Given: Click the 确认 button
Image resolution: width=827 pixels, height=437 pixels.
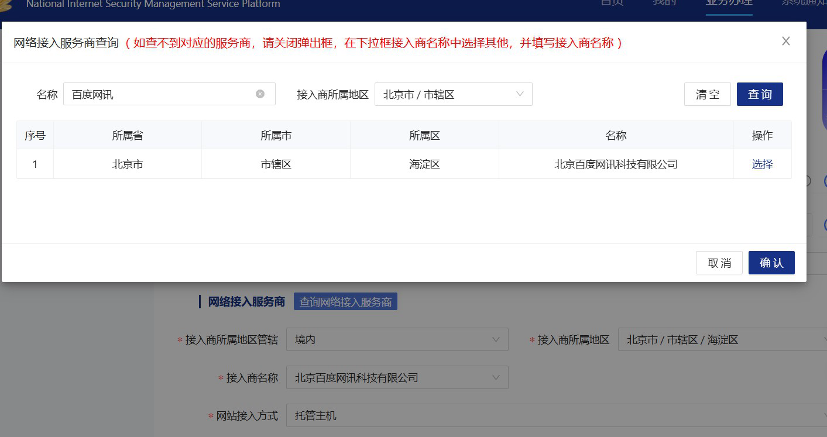Looking at the screenshot, I should tap(771, 263).
